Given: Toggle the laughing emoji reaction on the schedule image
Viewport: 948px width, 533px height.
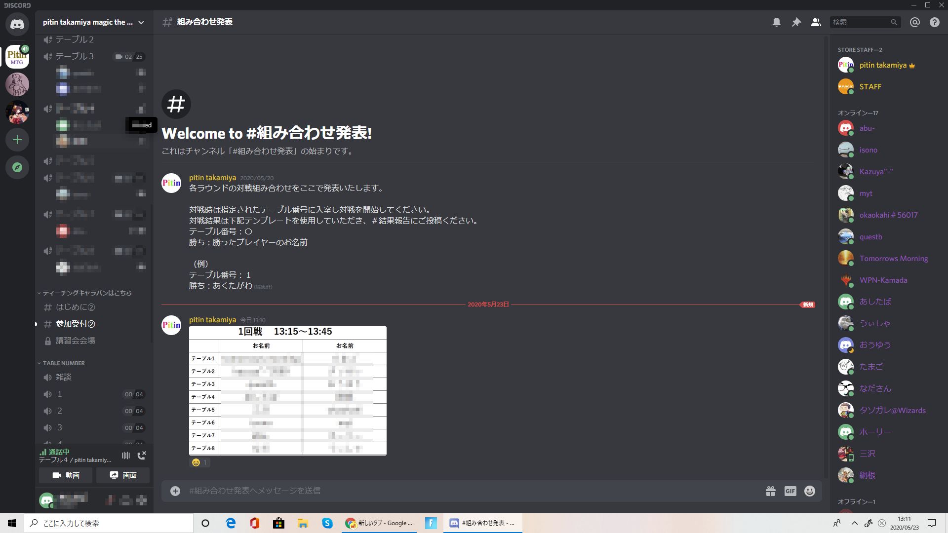Looking at the screenshot, I should pos(199,462).
